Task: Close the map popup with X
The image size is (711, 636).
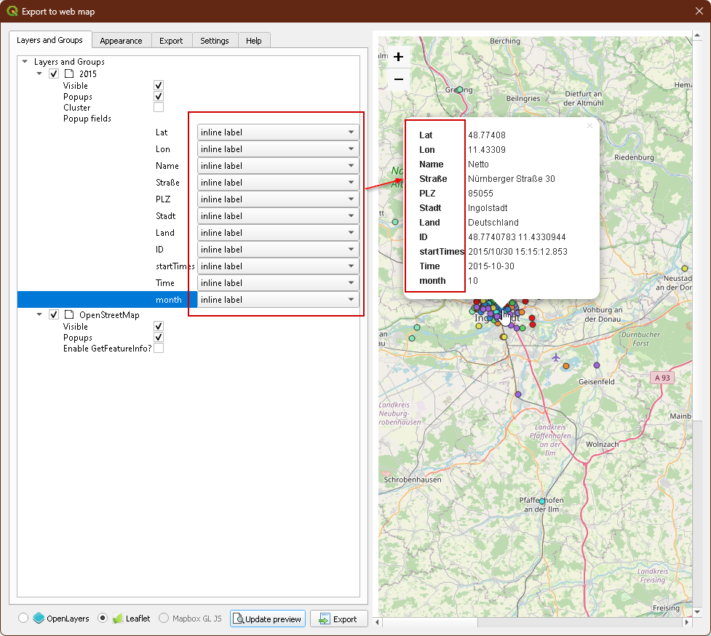Action: [589, 126]
